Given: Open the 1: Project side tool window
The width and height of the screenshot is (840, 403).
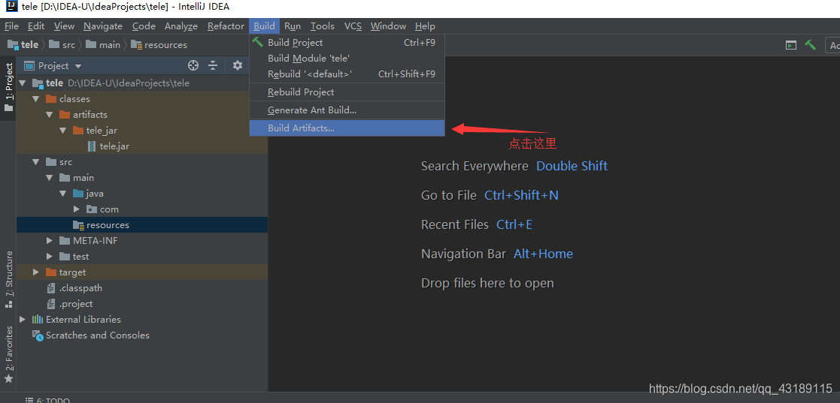Looking at the screenshot, I should [8, 87].
